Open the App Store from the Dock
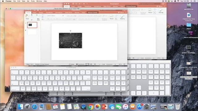The width and height of the screenshot is (198, 111). pyautogui.click(x=140, y=107)
